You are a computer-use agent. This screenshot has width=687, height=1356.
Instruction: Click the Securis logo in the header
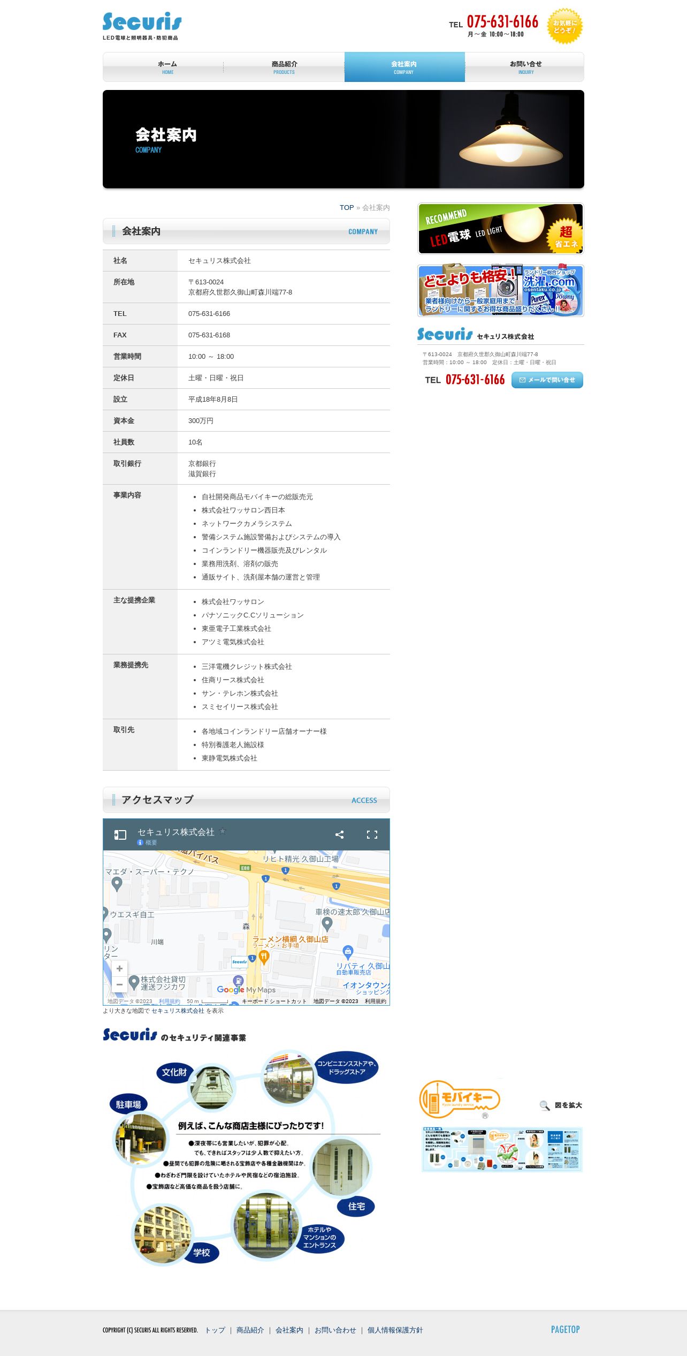(142, 26)
